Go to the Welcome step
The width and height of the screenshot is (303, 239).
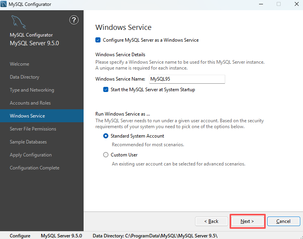[20, 64]
